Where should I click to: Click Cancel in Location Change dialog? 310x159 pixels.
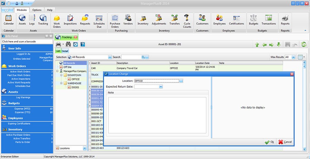point(285,142)
